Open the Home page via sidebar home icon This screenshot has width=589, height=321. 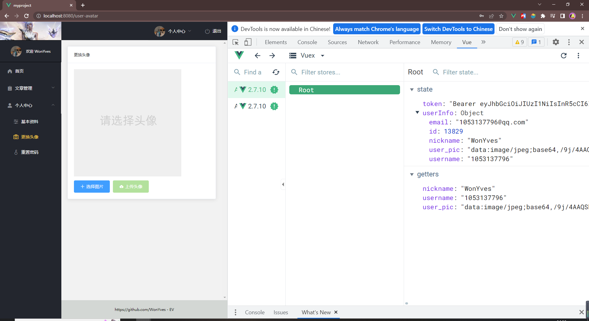[x=10, y=71]
